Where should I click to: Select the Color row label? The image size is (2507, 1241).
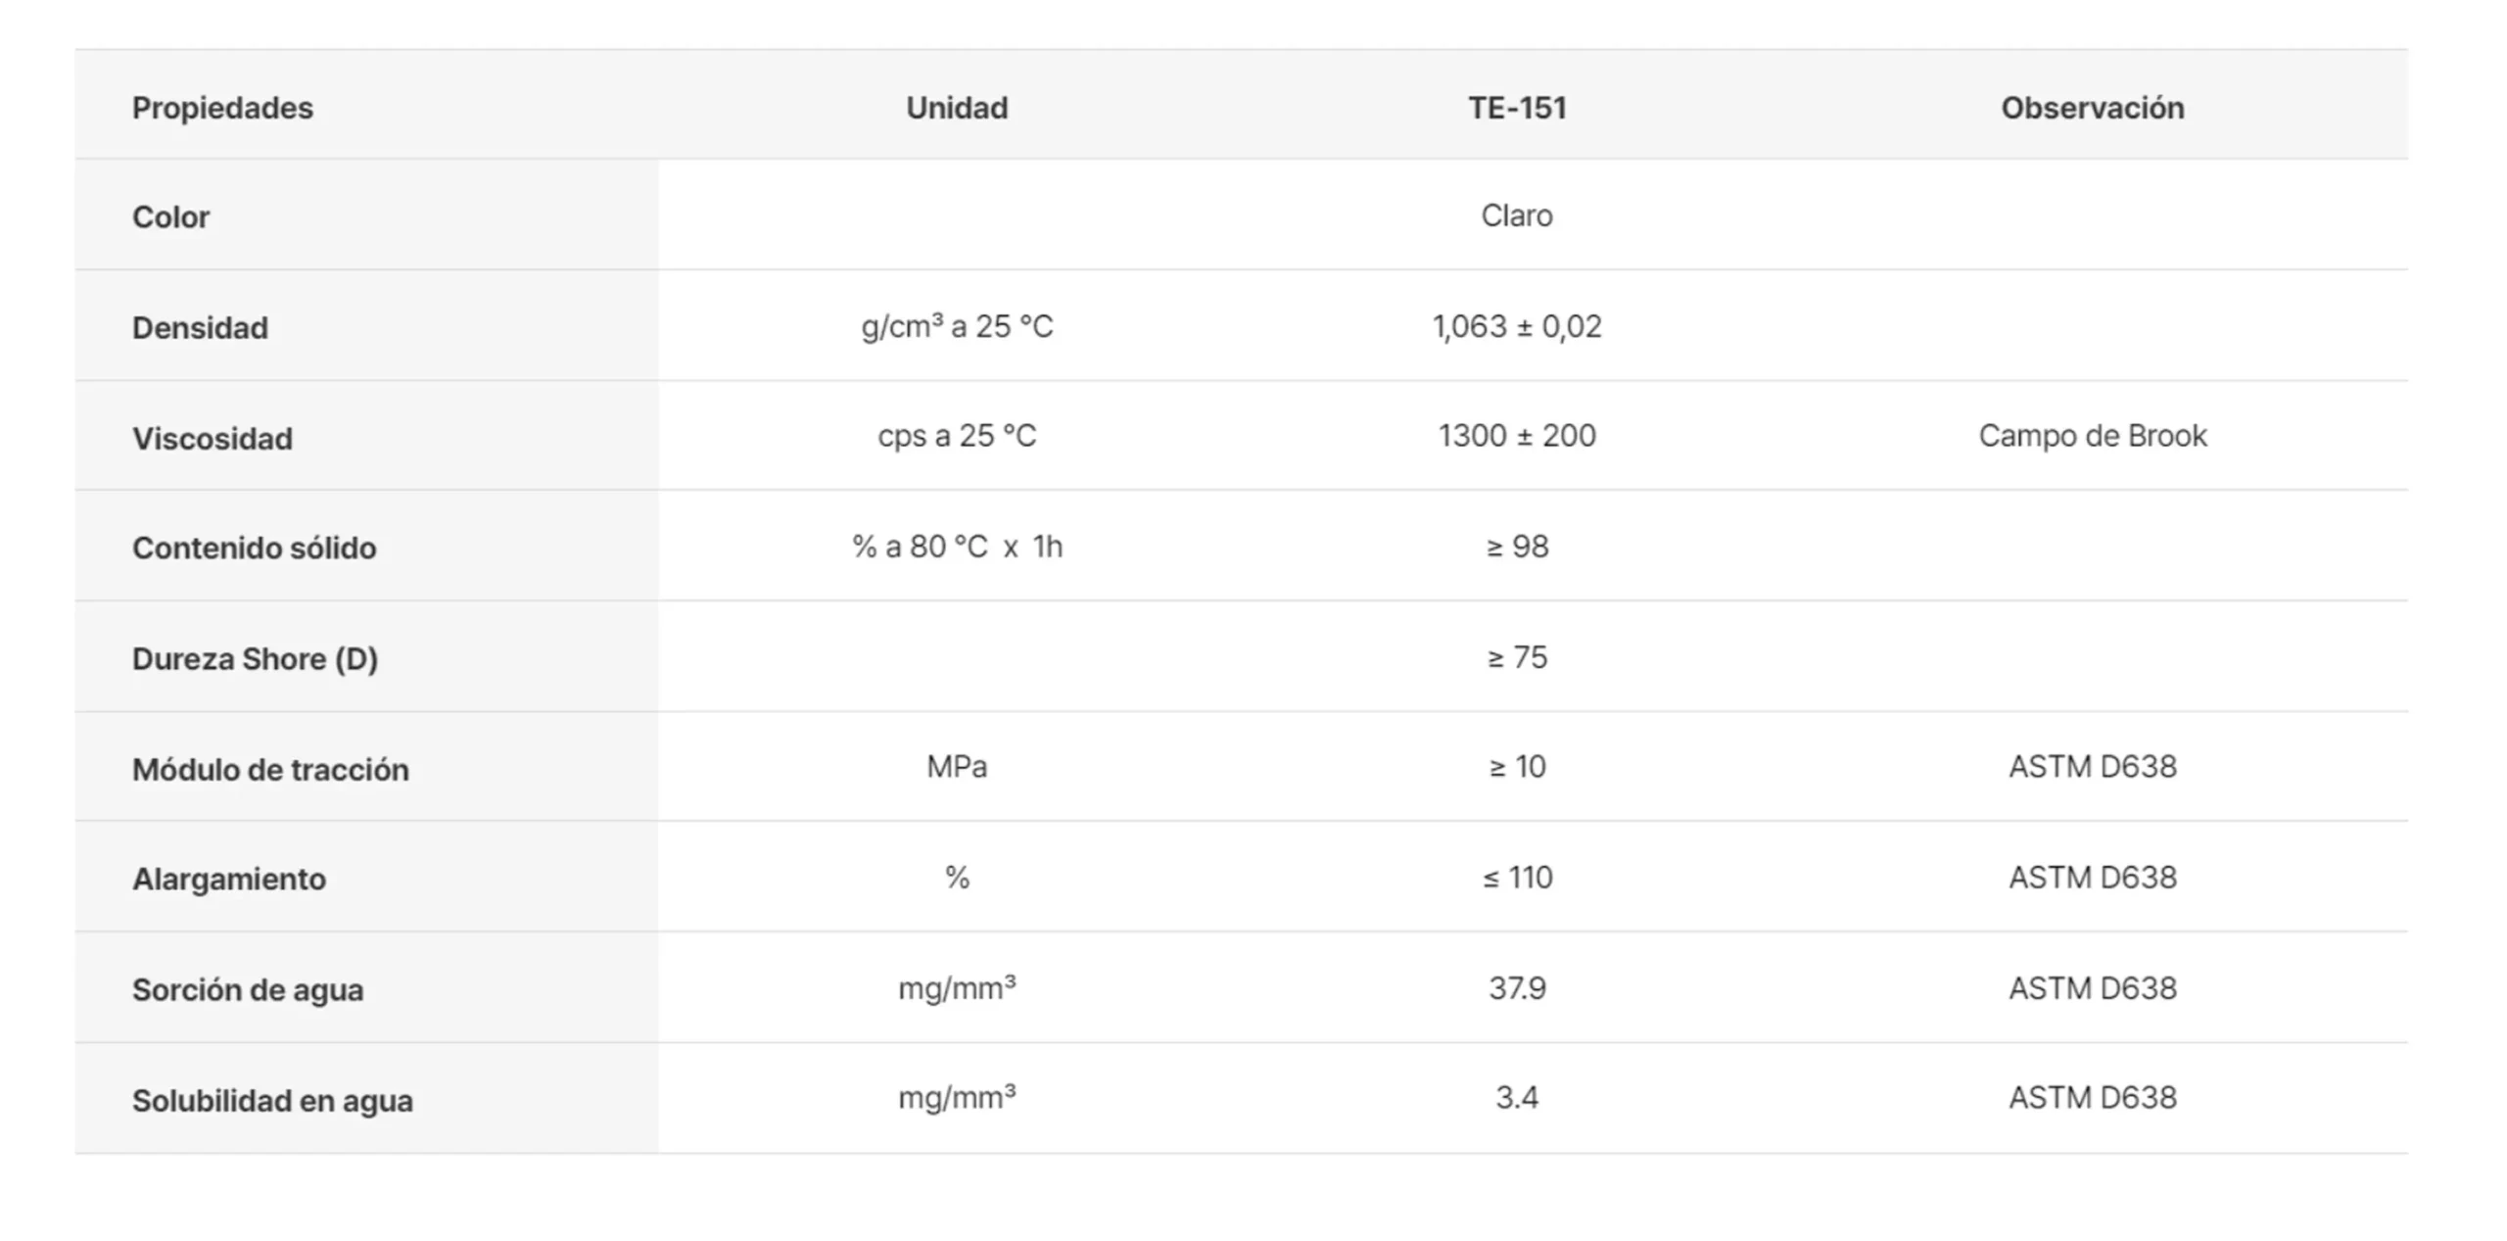coord(170,216)
